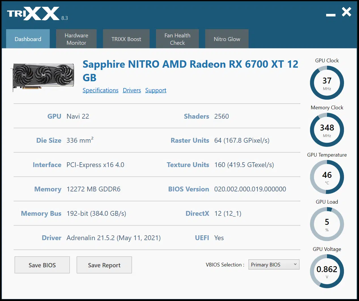359x301 pixels.
Task: Open the Specifications link
Action: (101, 90)
